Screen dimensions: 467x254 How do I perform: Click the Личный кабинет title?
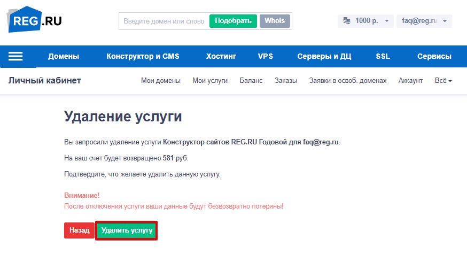45,81
